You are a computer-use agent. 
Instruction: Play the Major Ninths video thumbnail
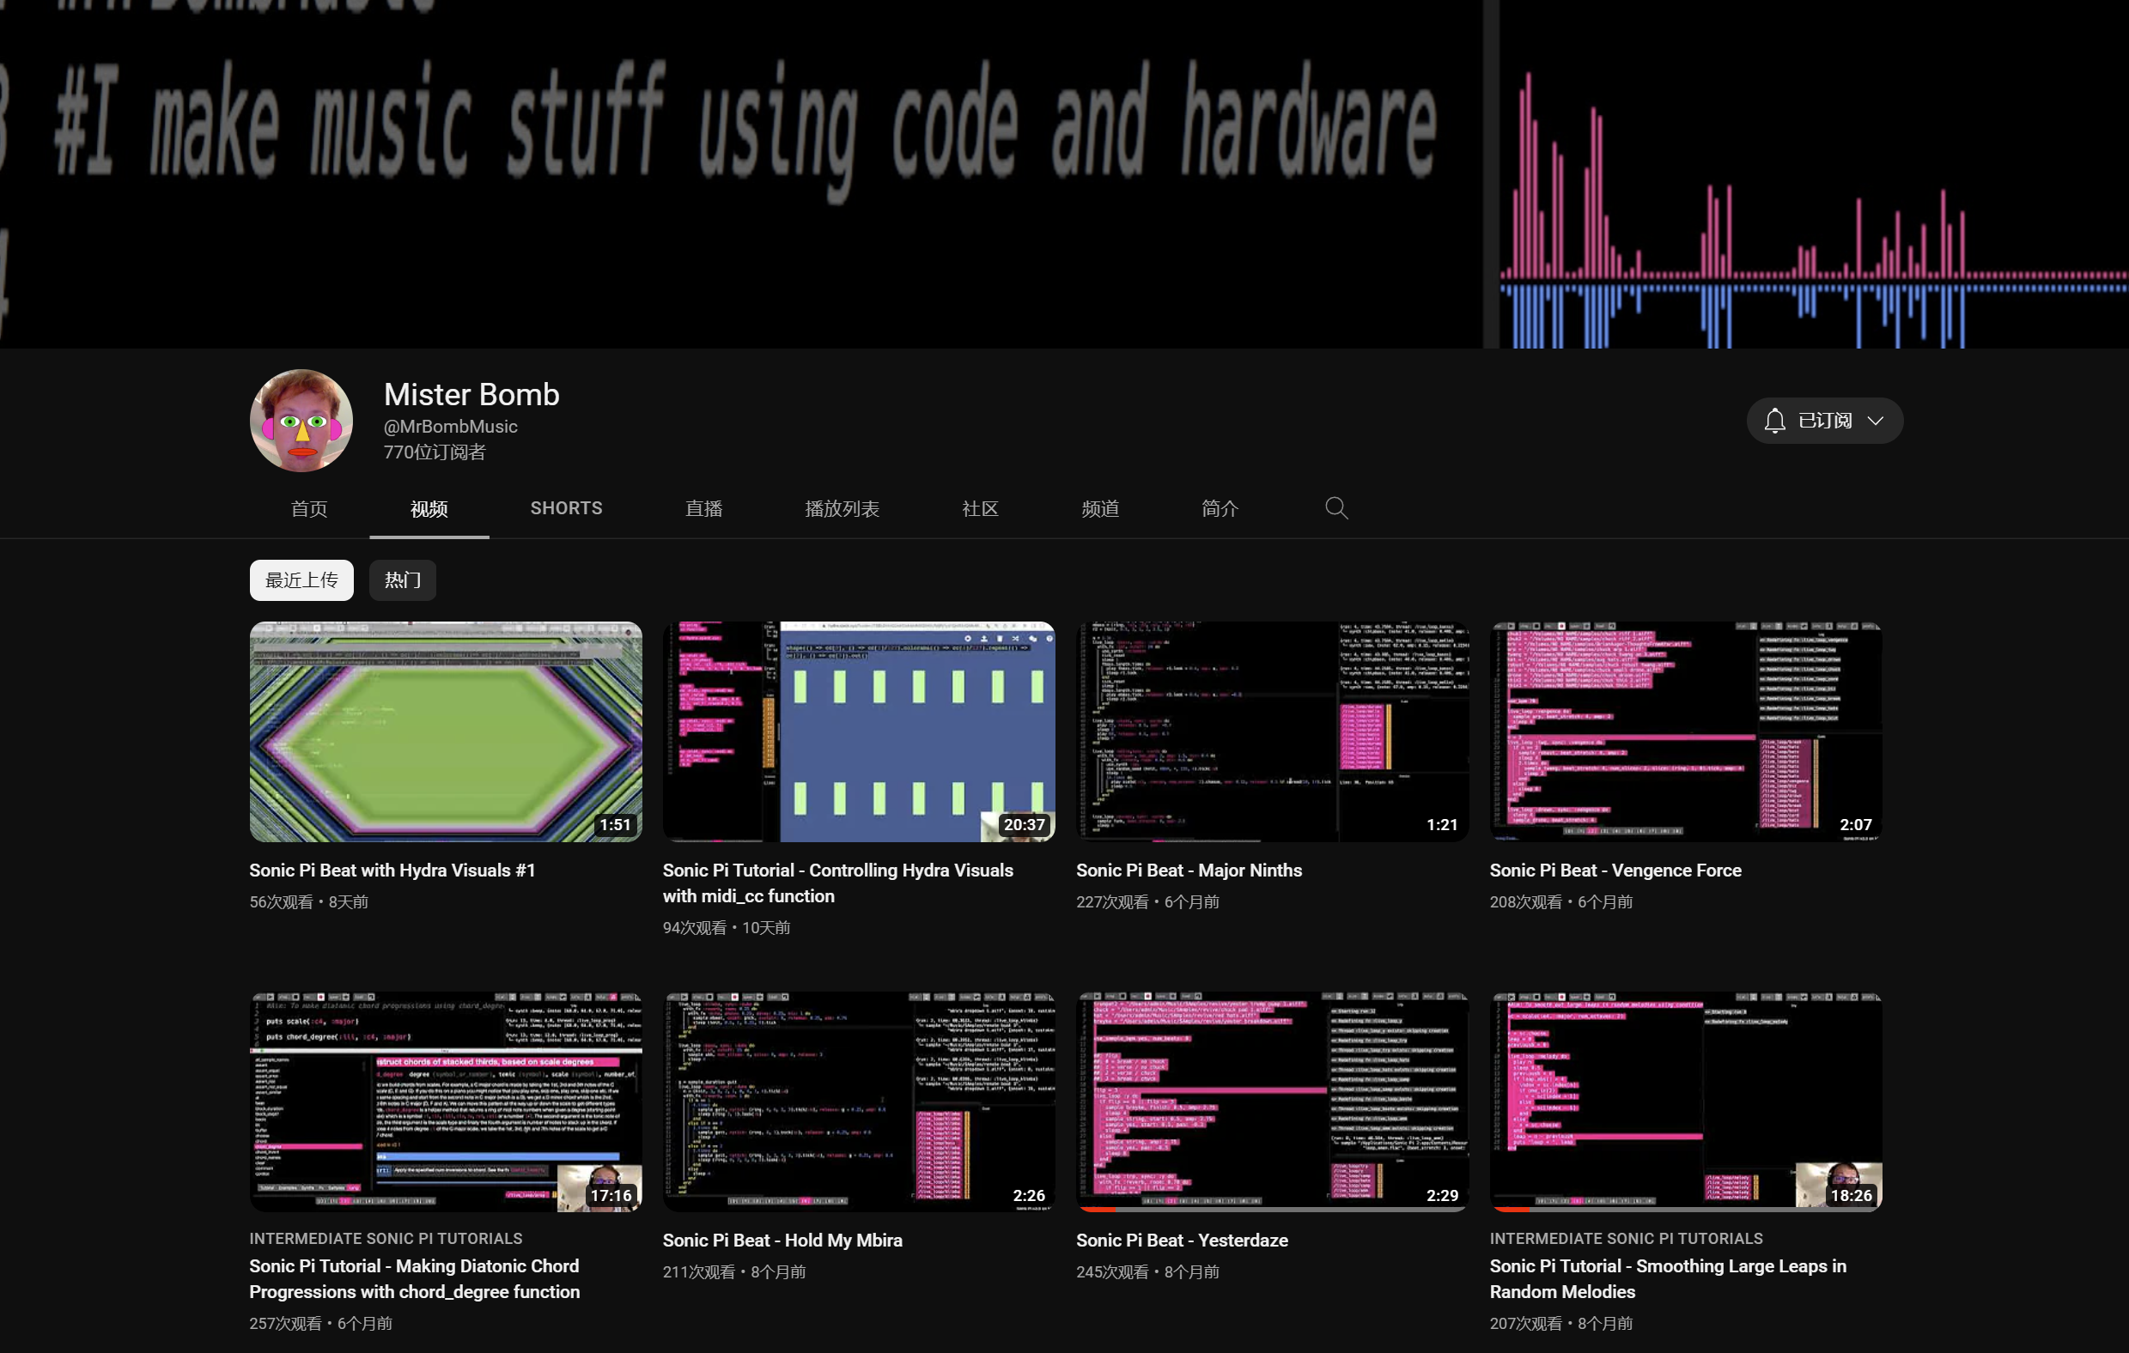tap(1272, 731)
